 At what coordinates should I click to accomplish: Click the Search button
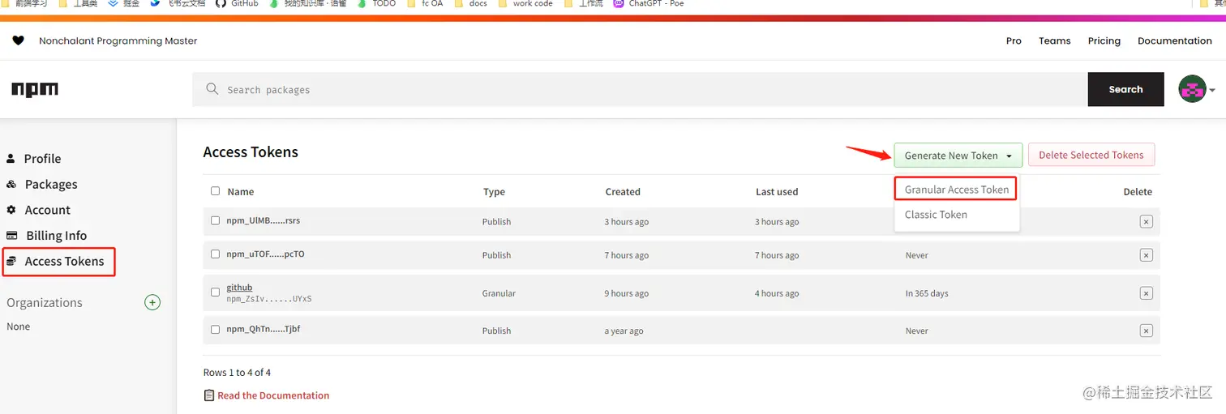tap(1125, 89)
